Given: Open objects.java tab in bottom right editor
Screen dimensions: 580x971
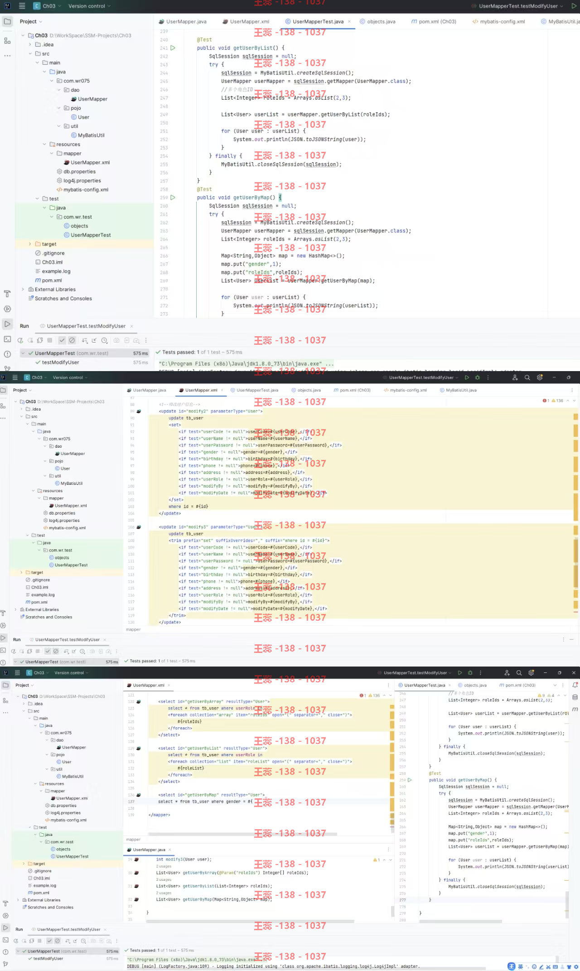Looking at the screenshot, I should (x=472, y=685).
